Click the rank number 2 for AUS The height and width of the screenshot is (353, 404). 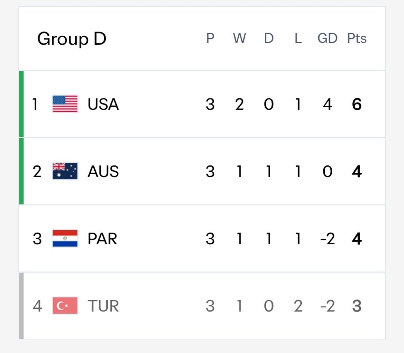point(37,171)
